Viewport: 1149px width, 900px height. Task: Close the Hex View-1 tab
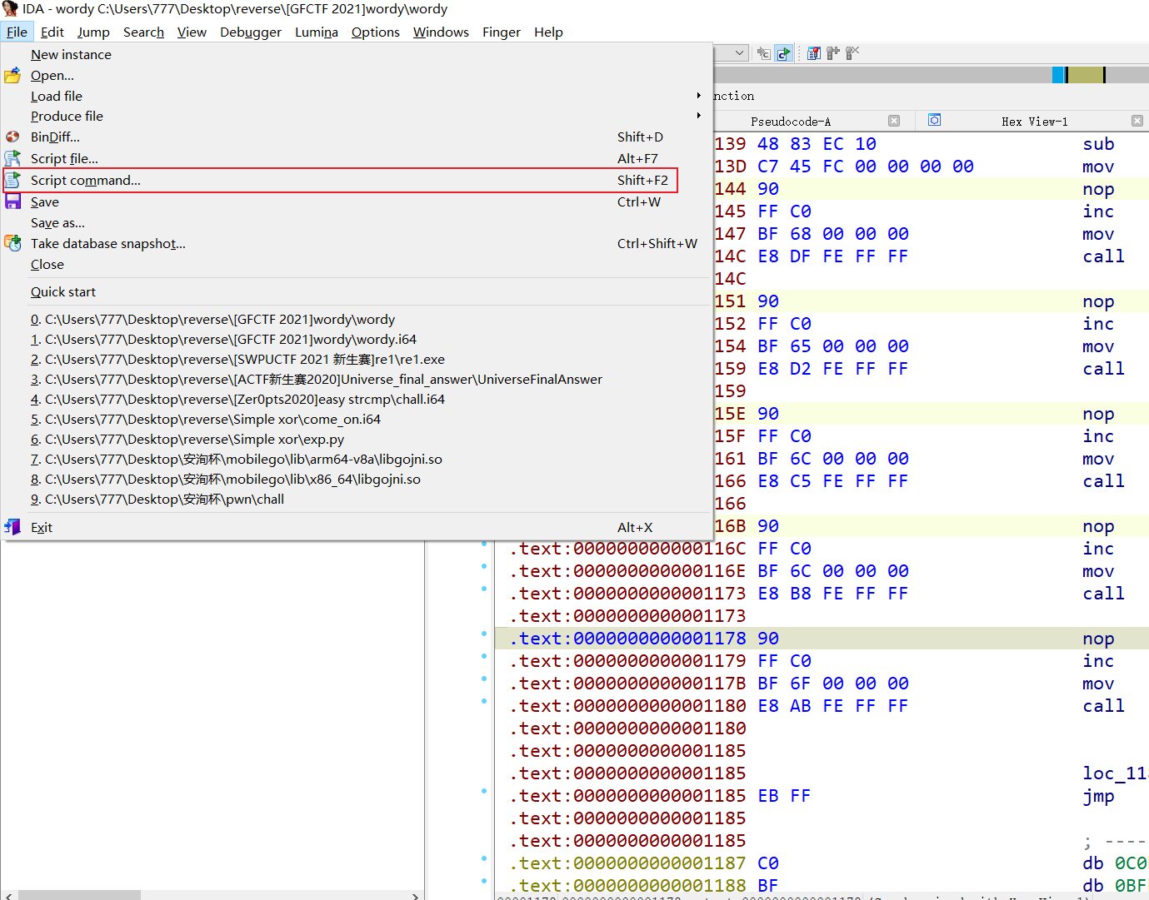(x=1137, y=121)
